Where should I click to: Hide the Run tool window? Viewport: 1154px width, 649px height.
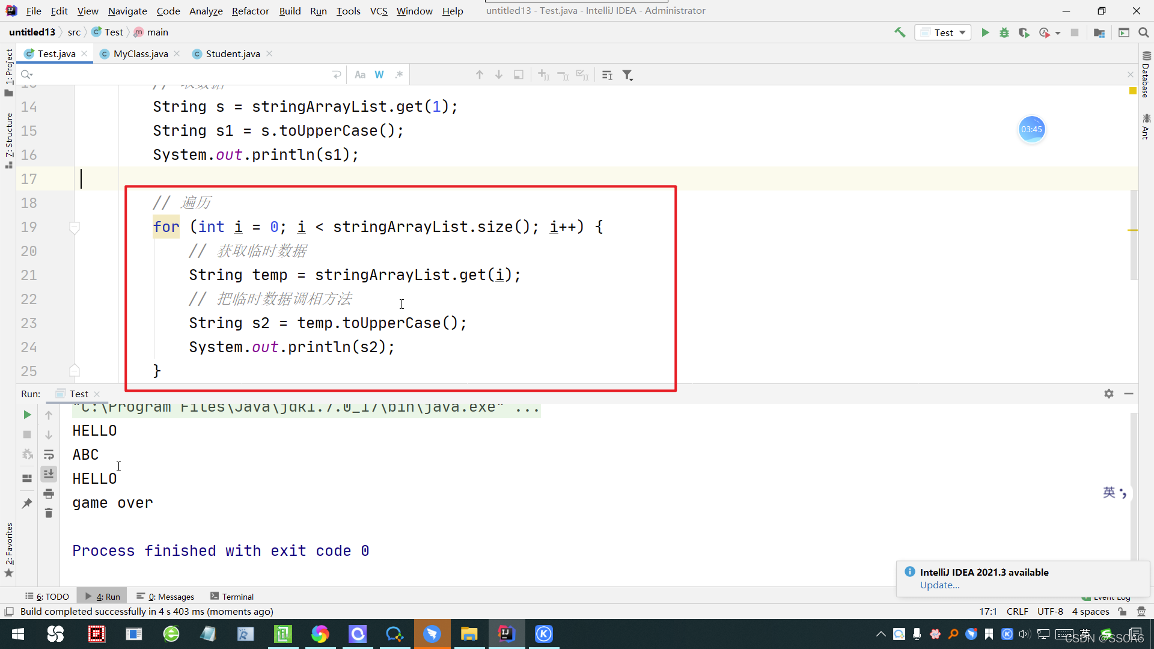1129,394
